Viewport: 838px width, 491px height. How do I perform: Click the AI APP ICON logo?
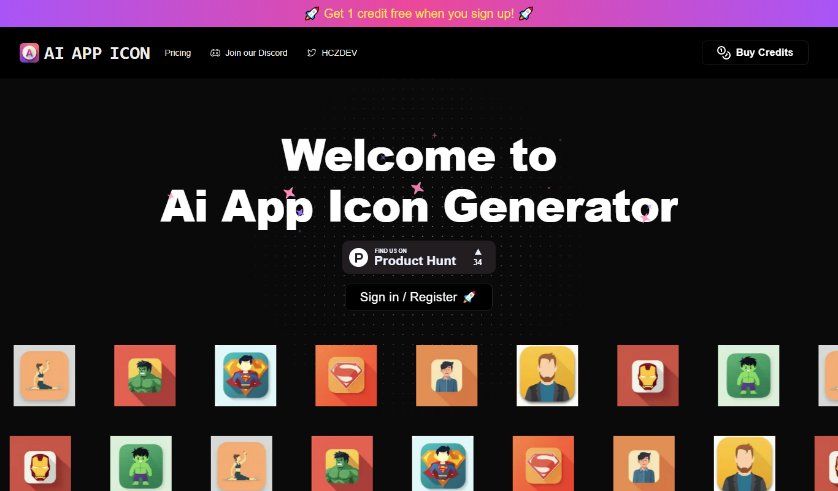pyautogui.click(x=85, y=53)
